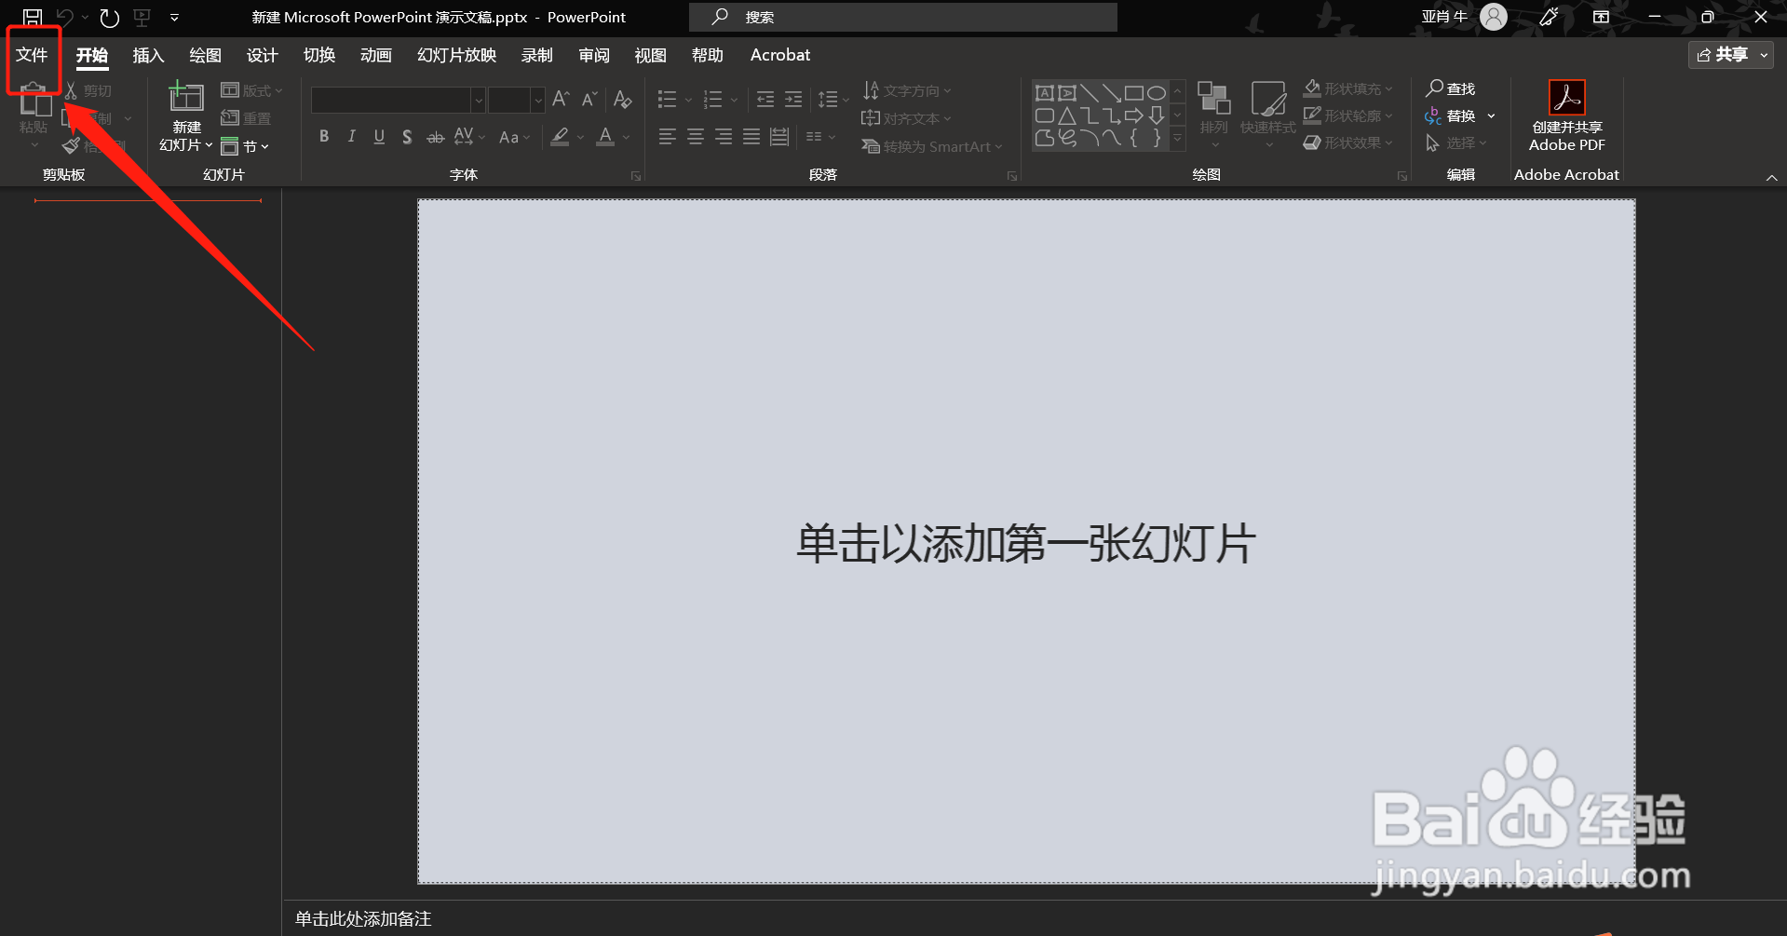Open the font size dropdown arrow

point(537,100)
